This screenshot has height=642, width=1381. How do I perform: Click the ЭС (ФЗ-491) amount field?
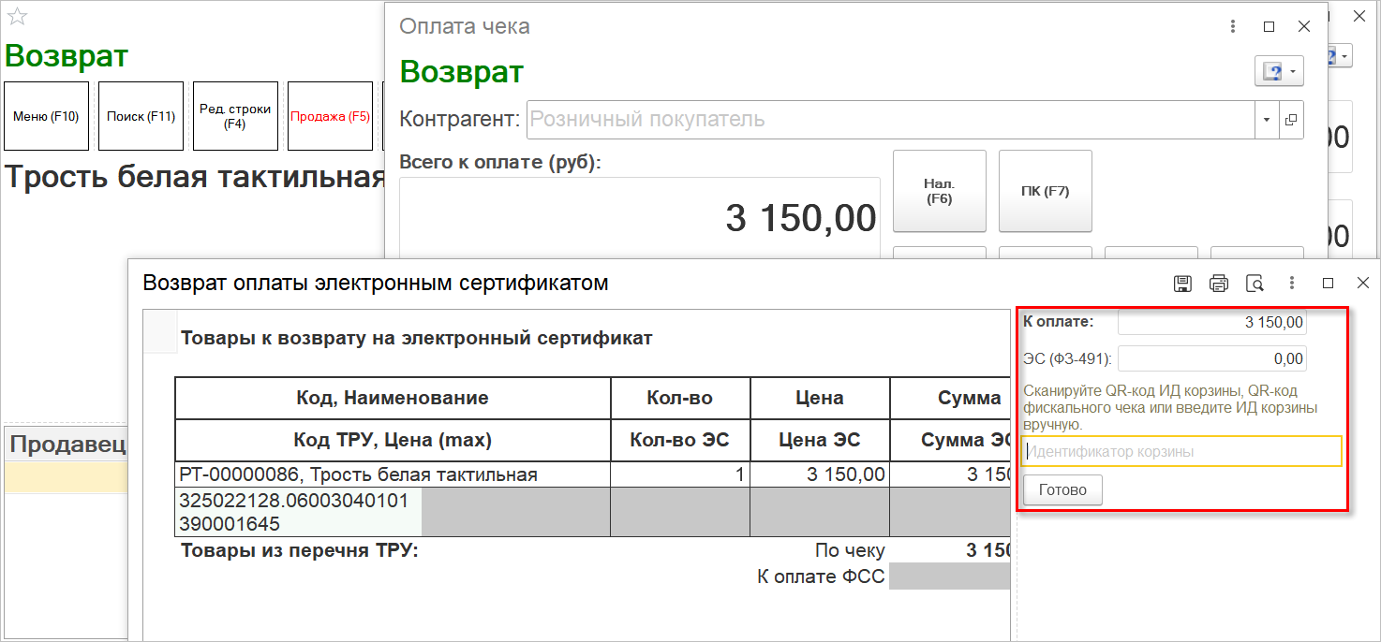coord(1211,358)
